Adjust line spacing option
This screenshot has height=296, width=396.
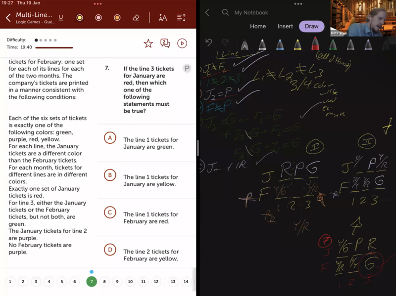181,18
